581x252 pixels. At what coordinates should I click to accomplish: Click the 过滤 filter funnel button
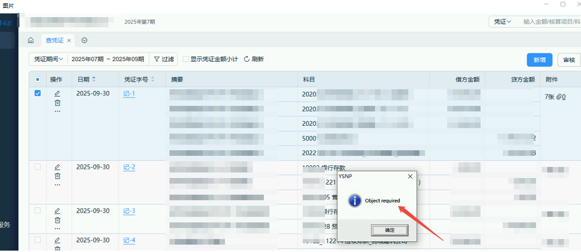pos(163,59)
